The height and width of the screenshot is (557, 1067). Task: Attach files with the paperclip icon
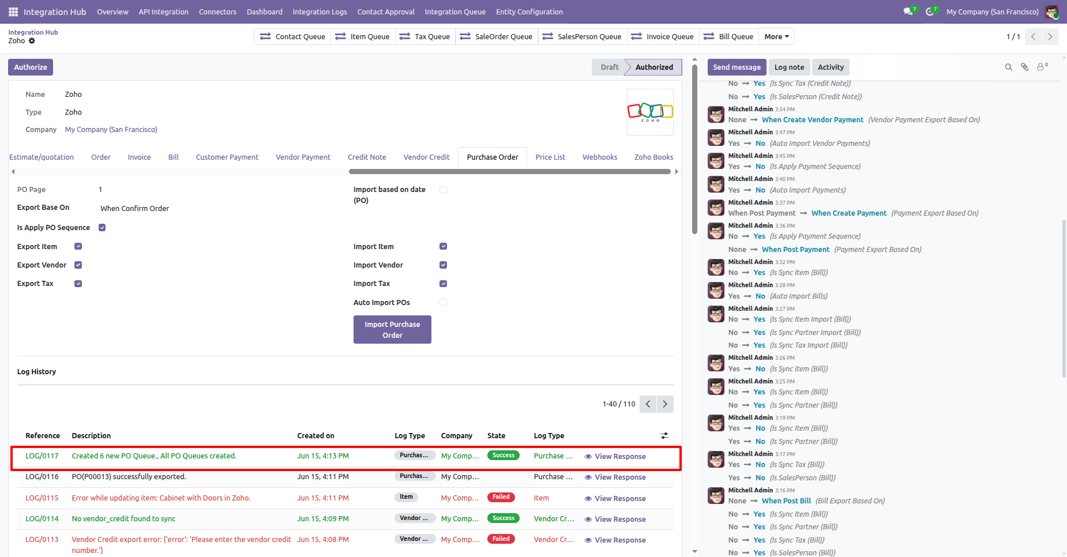pyautogui.click(x=1025, y=67)
